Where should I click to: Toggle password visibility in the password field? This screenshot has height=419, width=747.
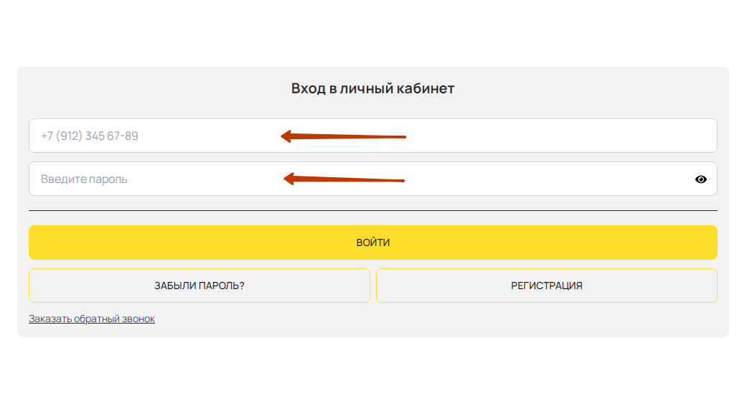(703, 179)
